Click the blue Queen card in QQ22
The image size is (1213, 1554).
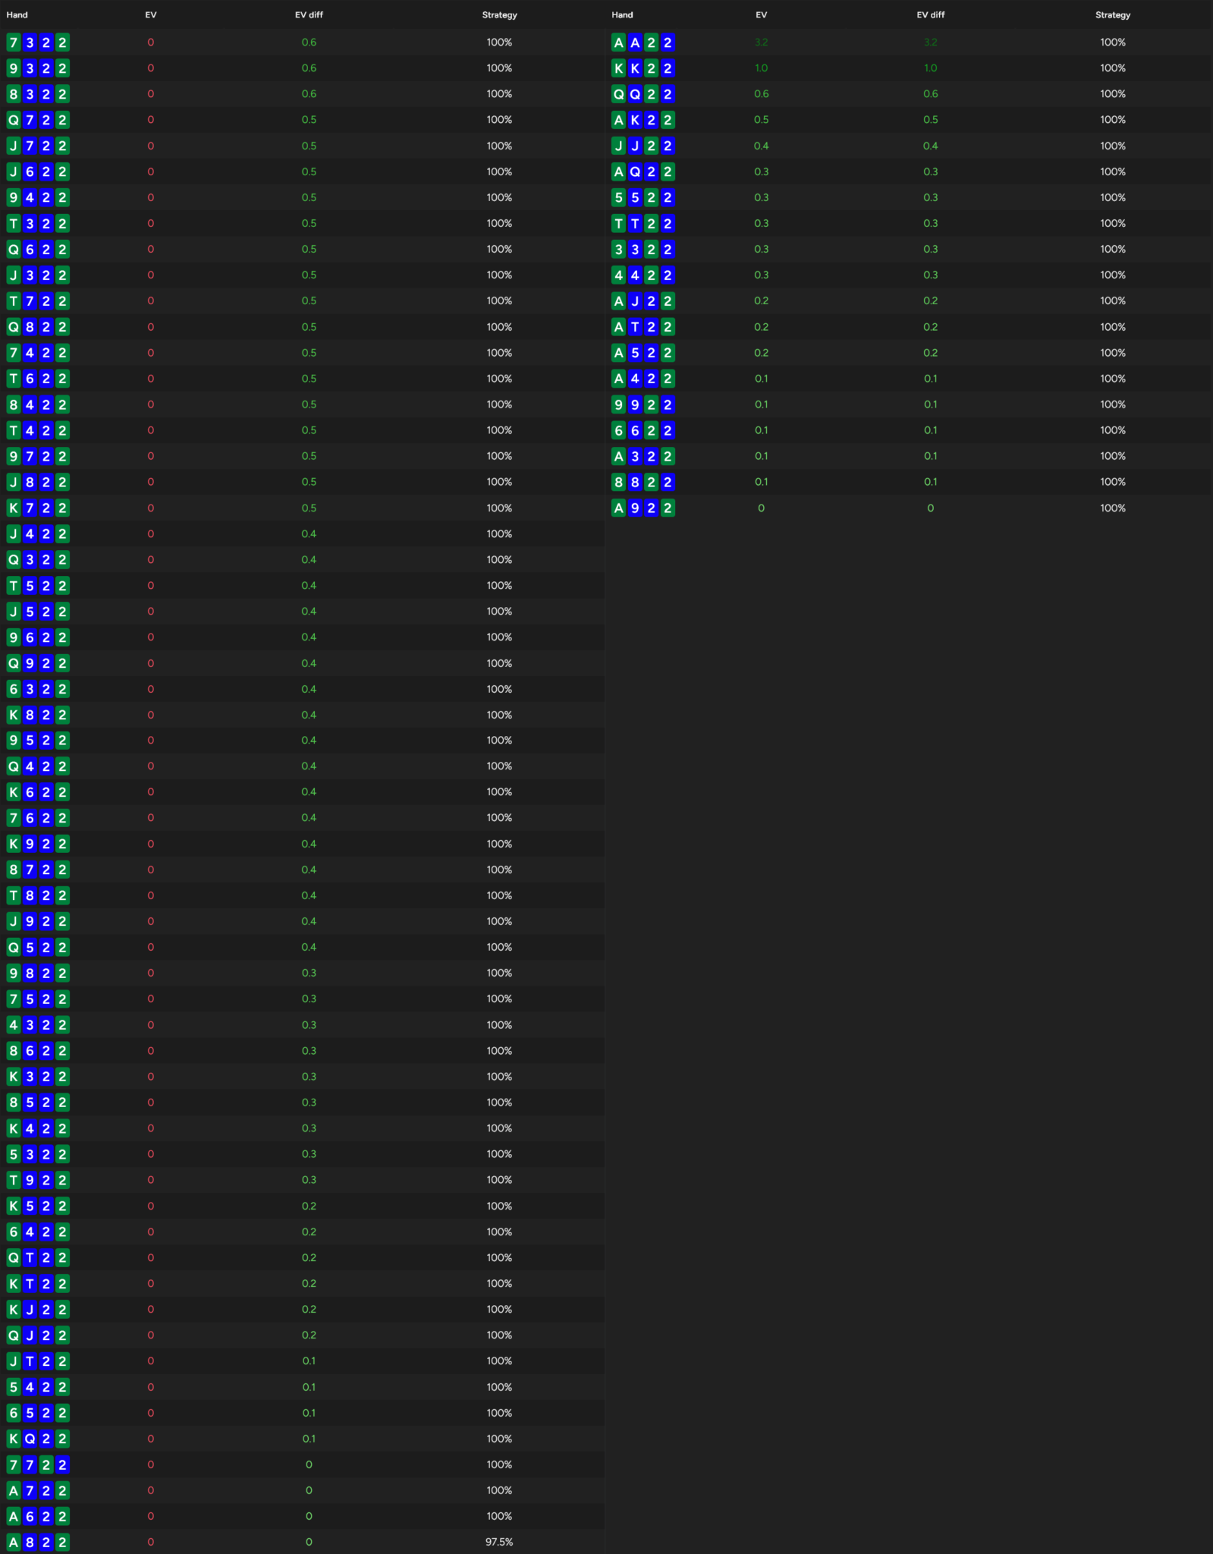click(x=635, y=94)
